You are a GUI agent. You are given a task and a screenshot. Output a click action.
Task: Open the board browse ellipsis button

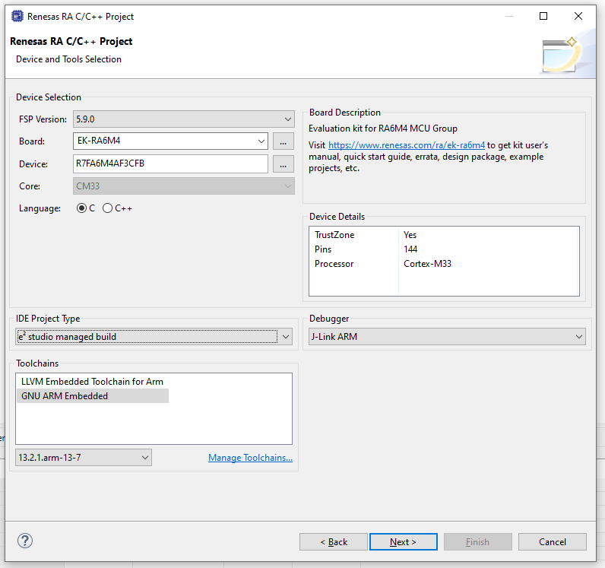tap(283, 141)
